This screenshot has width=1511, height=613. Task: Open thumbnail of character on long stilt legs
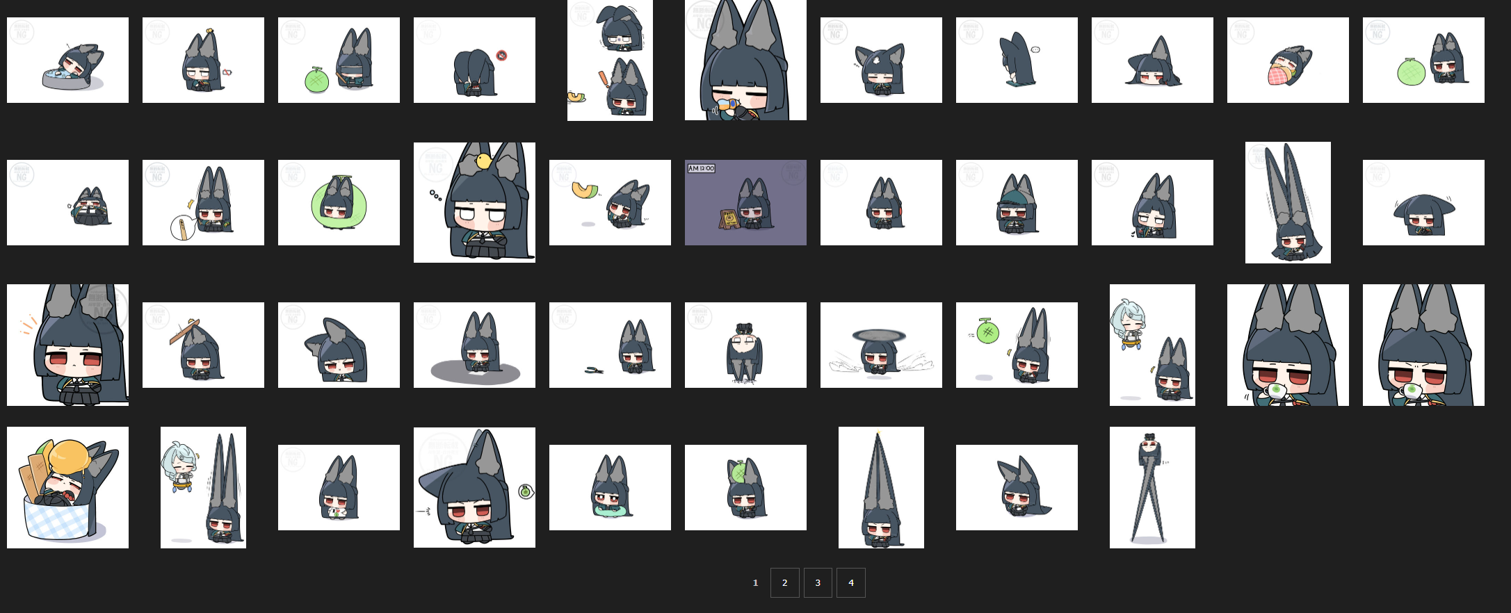tap(1152, 487)
